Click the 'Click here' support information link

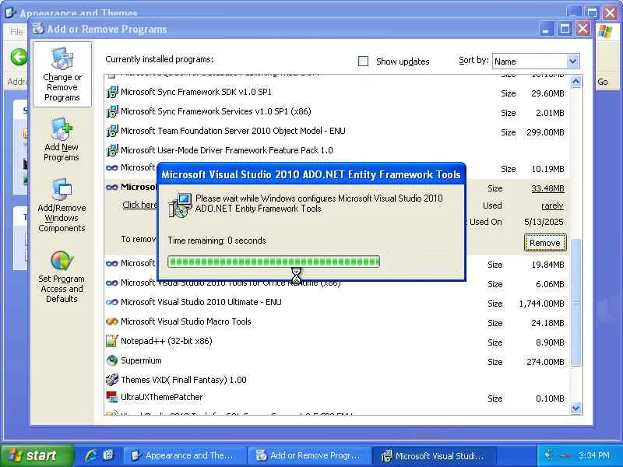[140, 205]
